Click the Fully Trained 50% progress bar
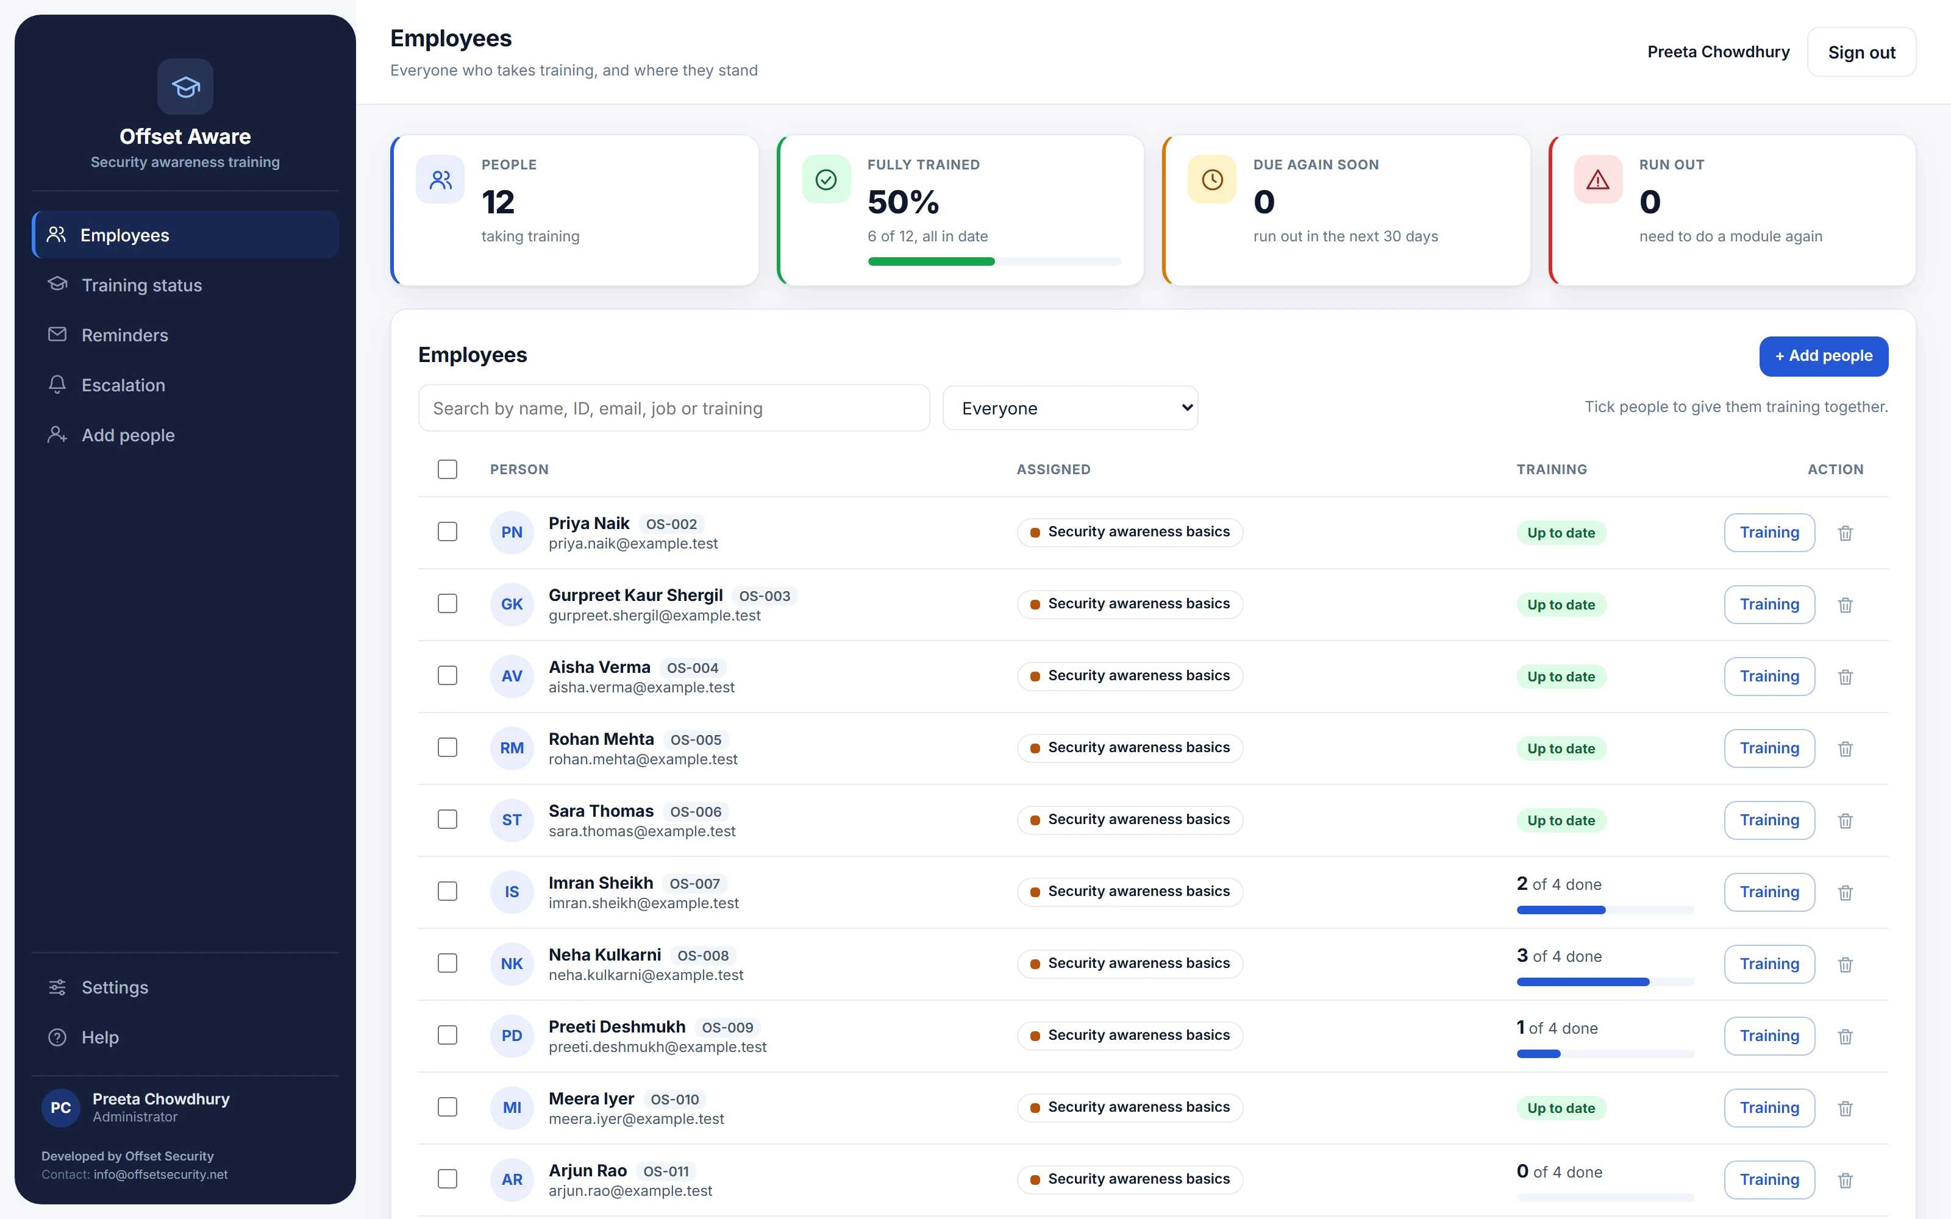The height and width of the screenshot is (1219, 1951). [994, 261]
